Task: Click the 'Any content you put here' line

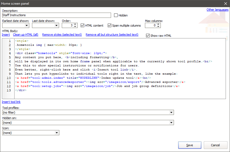Action: click(x=66, y=57)
